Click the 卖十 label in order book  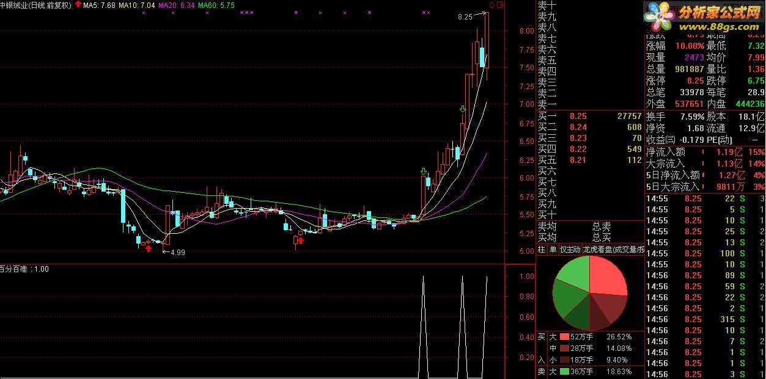pyautogui.click(x=547, y=5)
